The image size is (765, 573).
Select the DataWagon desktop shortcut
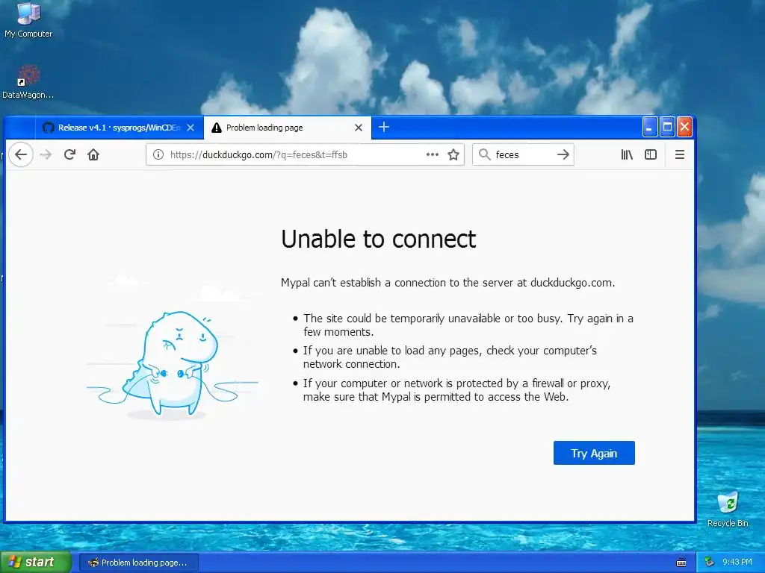point(28,82)
